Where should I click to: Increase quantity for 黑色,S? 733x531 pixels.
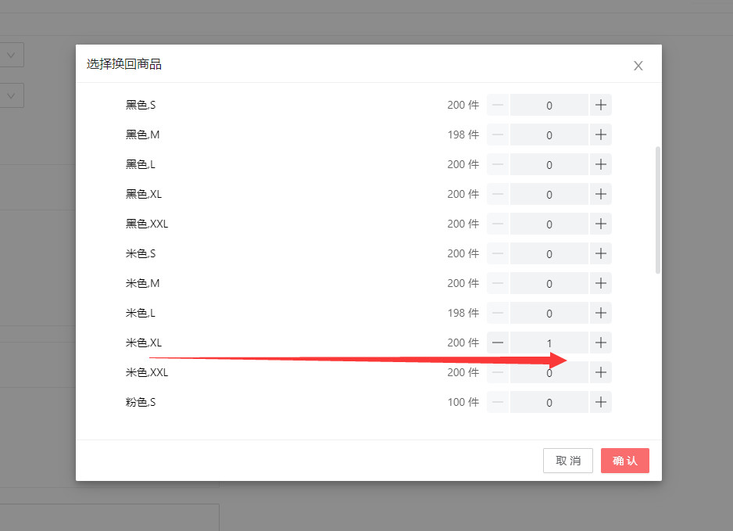click(600, 105)
